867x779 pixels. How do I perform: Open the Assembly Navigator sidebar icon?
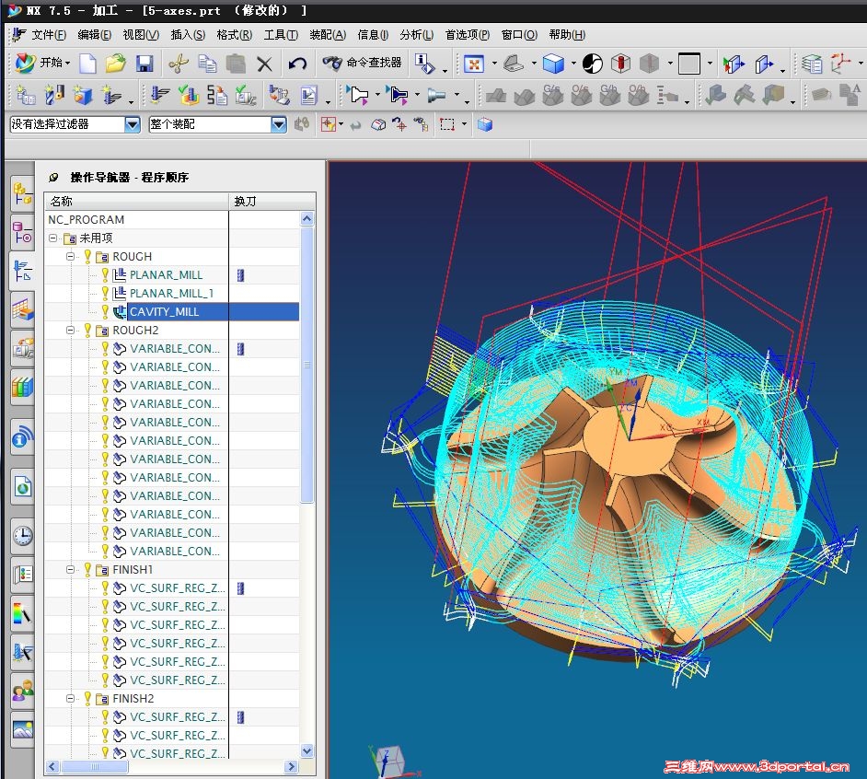(22, 193)
